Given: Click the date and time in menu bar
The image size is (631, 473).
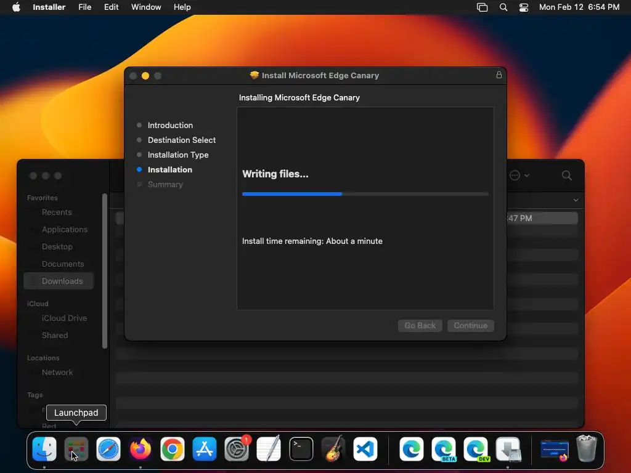Looking at the screenshot, I should click(x=579, y=7).
